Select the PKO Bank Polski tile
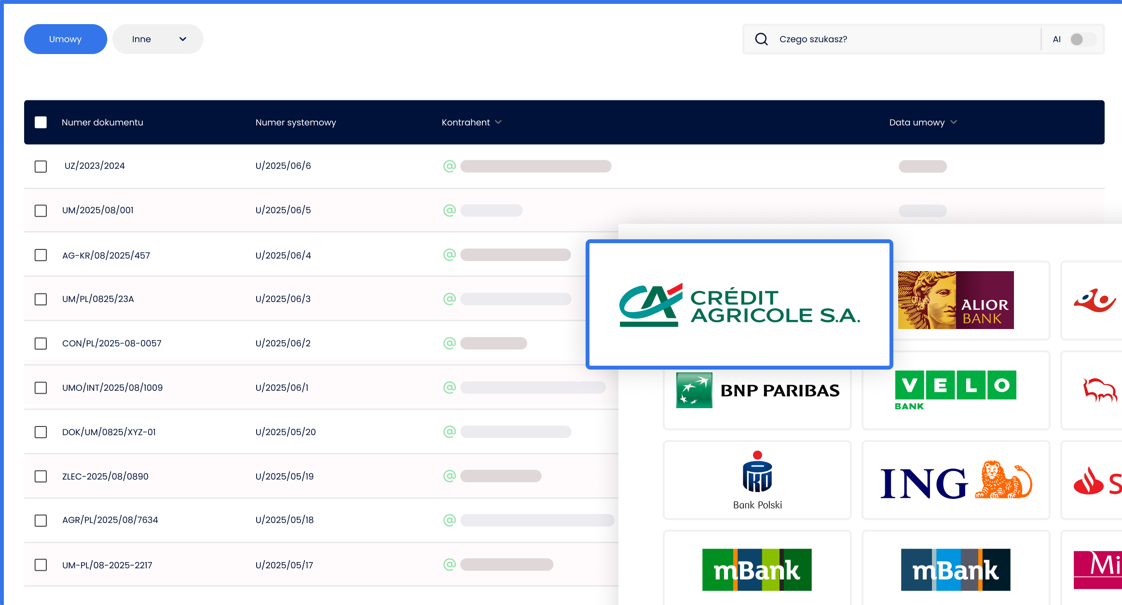Image resolution: width=1122 pixels, height=605 pixels. [x=757, y=481]
